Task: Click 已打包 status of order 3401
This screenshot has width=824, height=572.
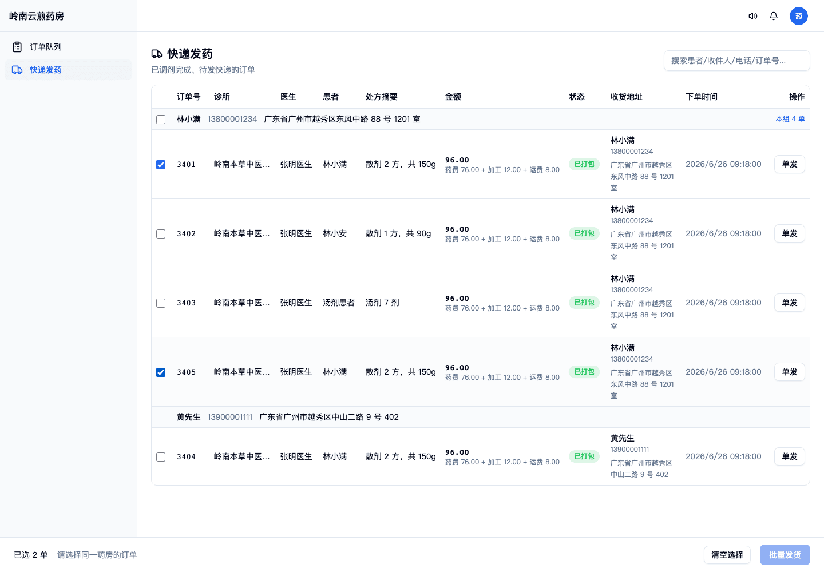Action: click(584, 164)
